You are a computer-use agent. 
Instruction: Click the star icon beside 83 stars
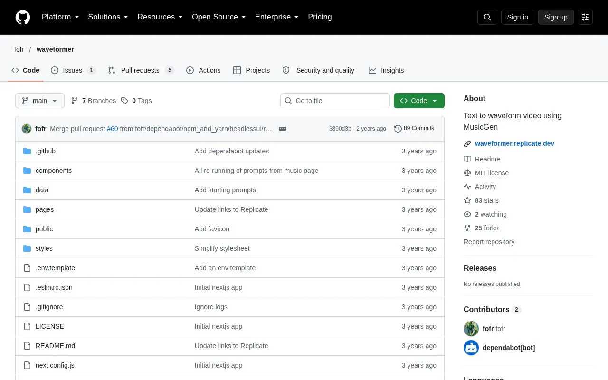467,200
